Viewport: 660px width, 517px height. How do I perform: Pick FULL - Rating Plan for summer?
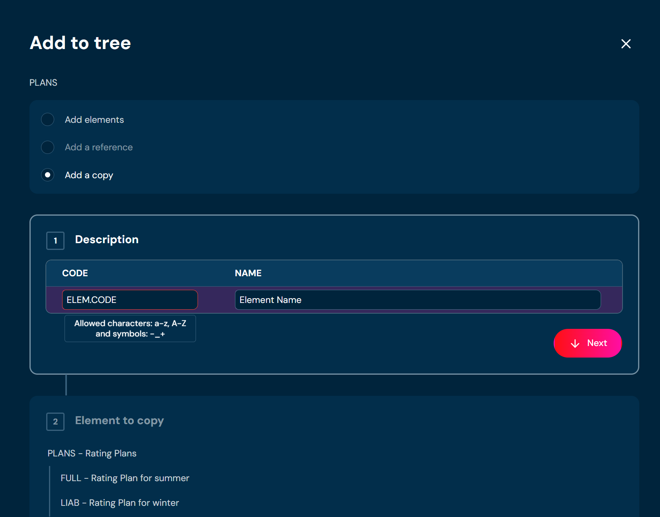point(125,478)
